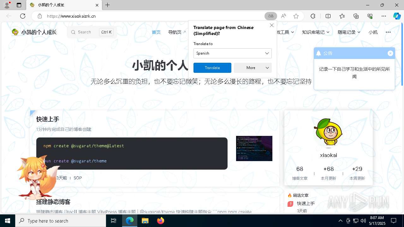The width and height of the screenshot is (404, 227).
Task: Open the Extensions puzzle icon
Action: point(313,16)
